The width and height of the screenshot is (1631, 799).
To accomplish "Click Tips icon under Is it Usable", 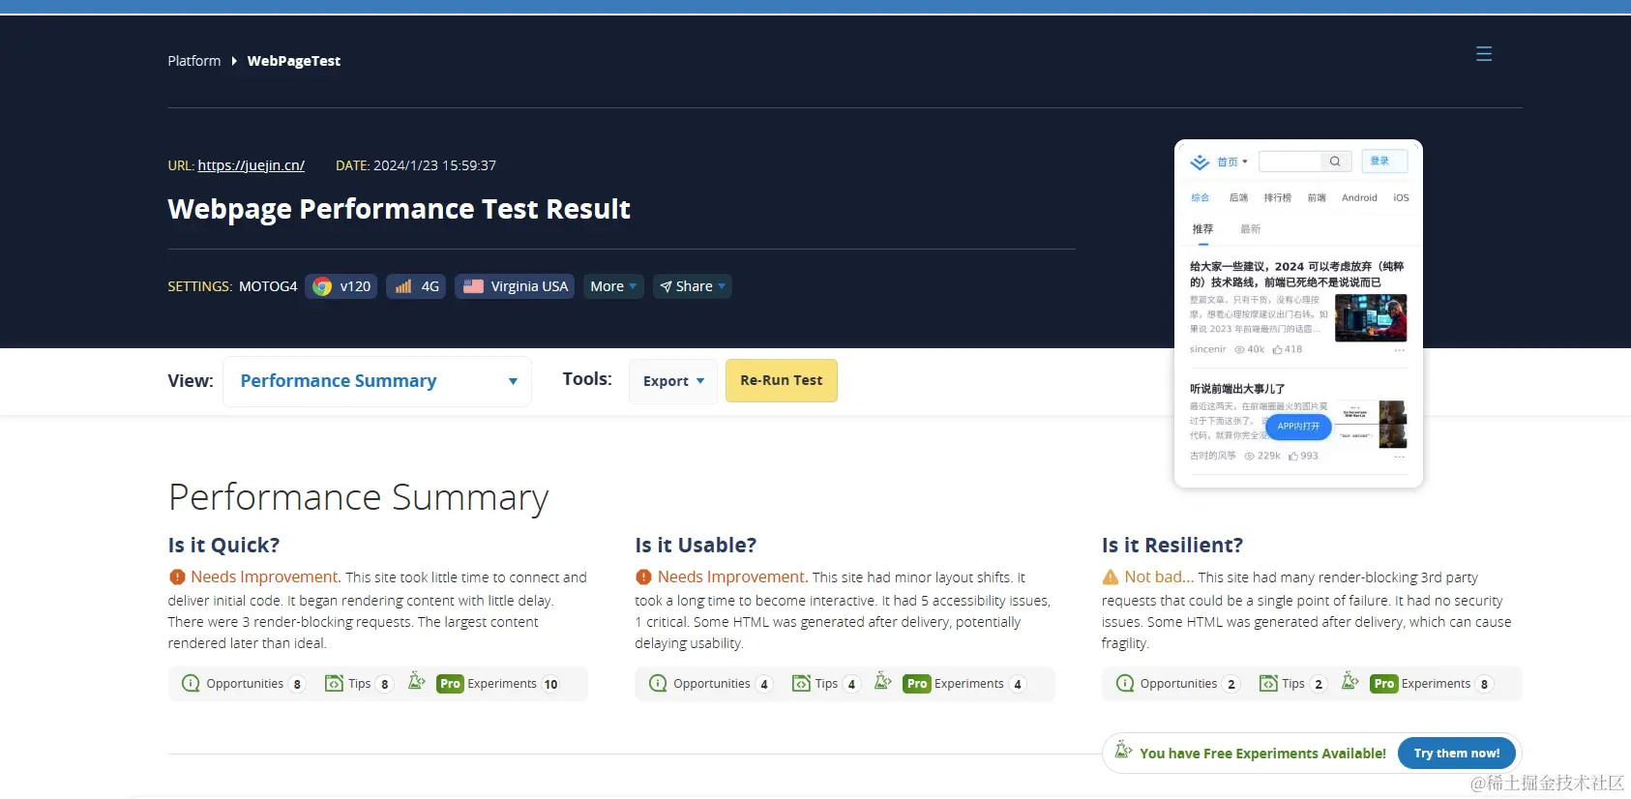I will (801, 683).
